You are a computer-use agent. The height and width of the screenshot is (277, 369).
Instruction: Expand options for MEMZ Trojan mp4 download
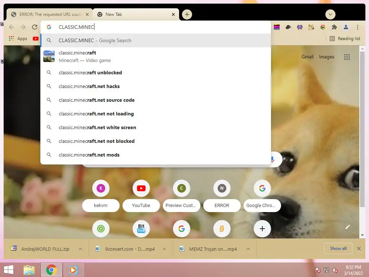pyautogui.click(x=248, y=249)
